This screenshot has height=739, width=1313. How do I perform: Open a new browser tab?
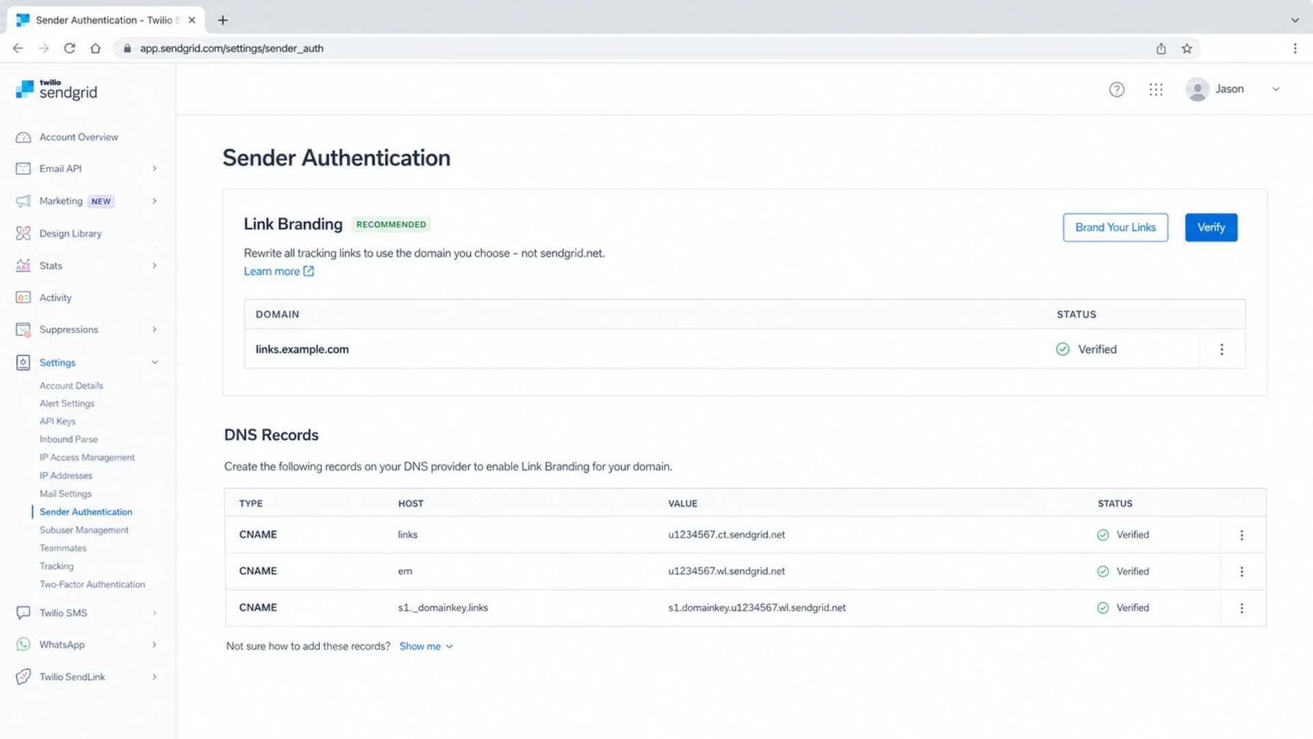tap(222, 21)
